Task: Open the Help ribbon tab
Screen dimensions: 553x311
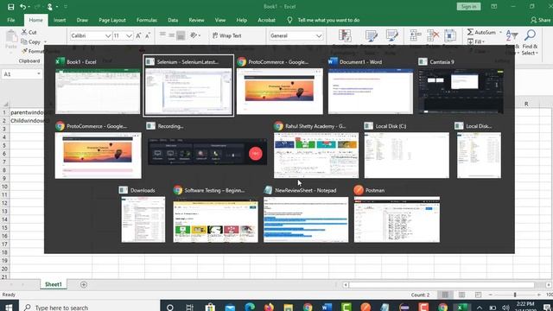Action: (x=242, y=20)
